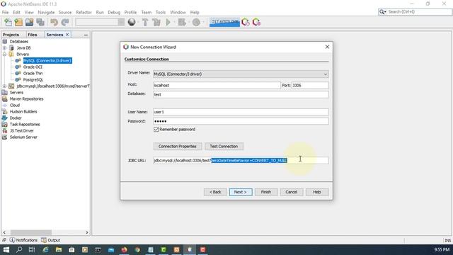This screenshot has height=255, width=453.
Task: Expand the Java DB node
Action: (5, 47)
